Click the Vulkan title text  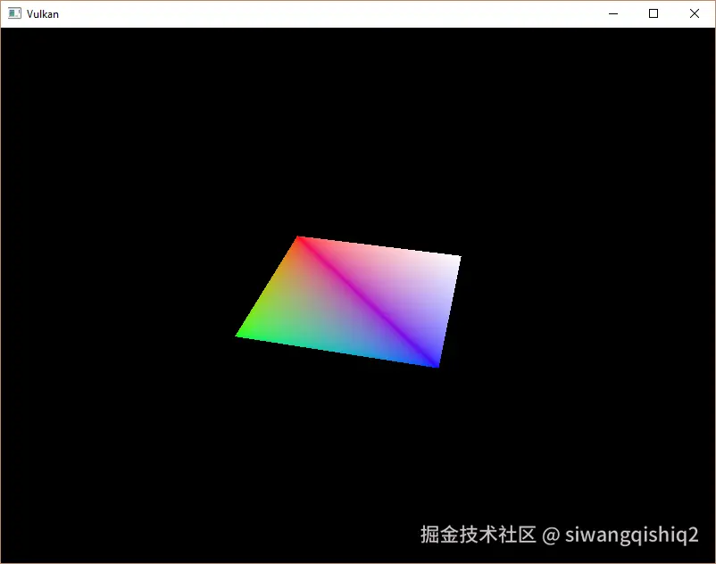(x=43, y=14)
